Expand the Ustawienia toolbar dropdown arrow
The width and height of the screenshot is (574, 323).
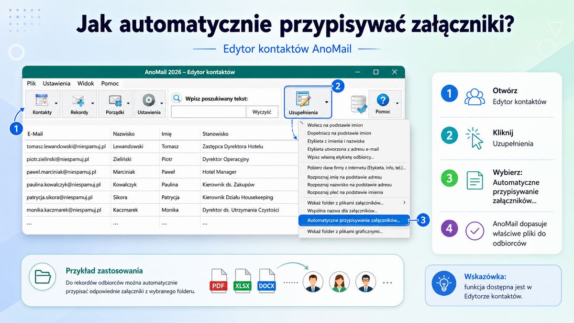pos(162,103)
